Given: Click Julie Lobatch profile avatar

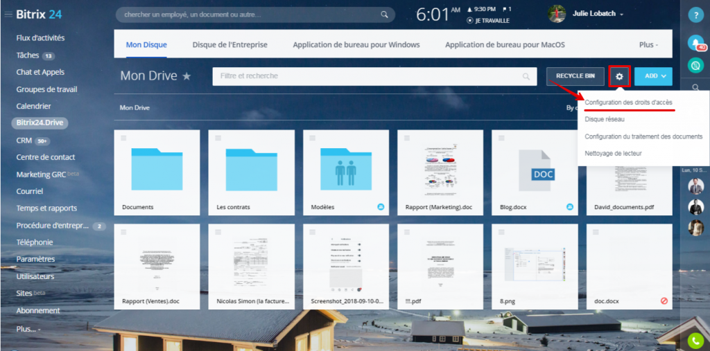Looking at the screenshot, I should click(557, 14).
